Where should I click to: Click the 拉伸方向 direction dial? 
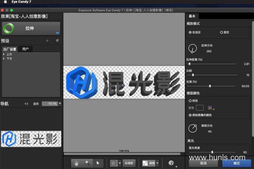click(x=193, y=48)
